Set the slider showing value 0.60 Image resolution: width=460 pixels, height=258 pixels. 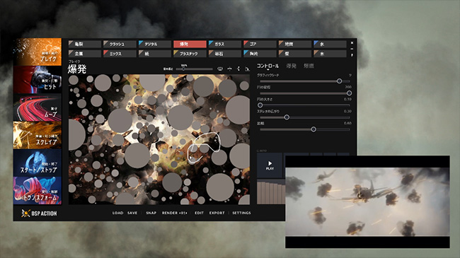304,129
